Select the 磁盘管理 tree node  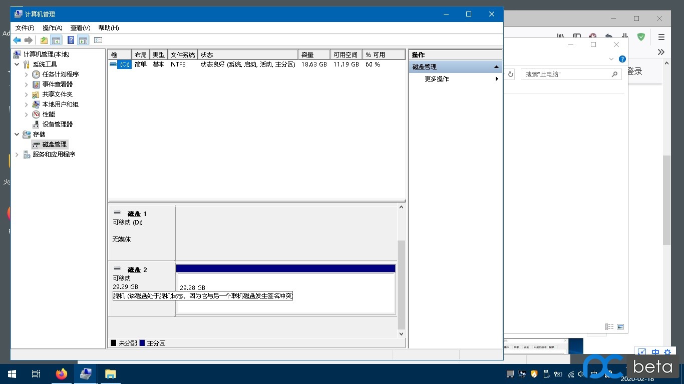[54, 144]
